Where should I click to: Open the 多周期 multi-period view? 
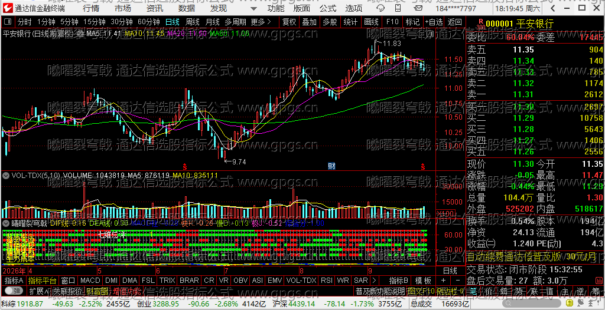coord(235,22)
